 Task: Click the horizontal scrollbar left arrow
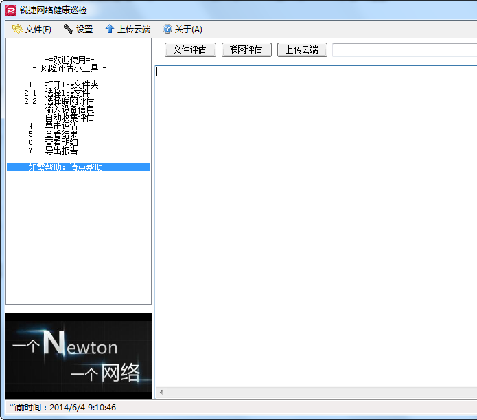(161, 392)
